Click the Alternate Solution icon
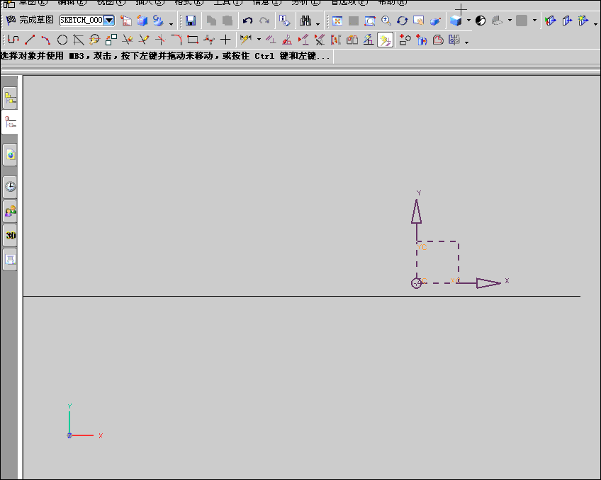The height and width of the screenshot is (480, 601). 352,40
